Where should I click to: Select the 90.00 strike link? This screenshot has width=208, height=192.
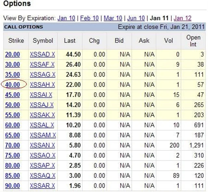[x=12, y=186]
